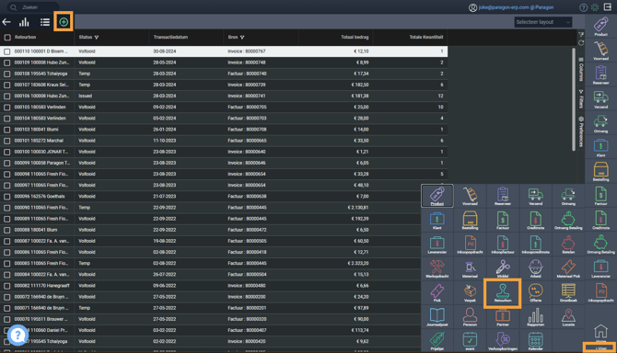Viewport: 617px width, 353px height.
Task: Sort by the Transactiedatum column header
Action: pos(170,37)
